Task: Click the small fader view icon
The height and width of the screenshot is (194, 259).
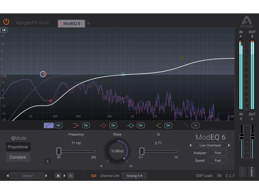Action: click(242, 172)
